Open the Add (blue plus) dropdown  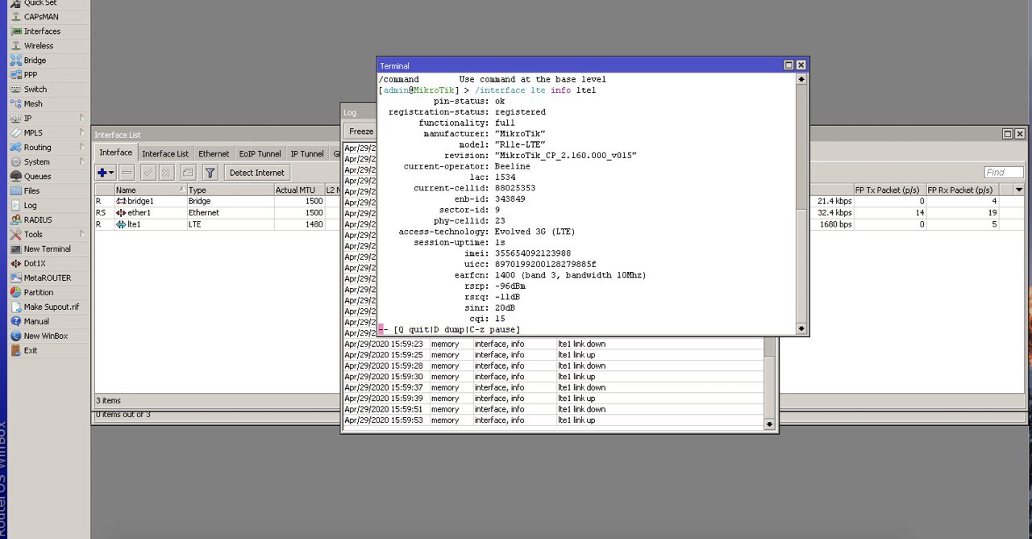pyautogui.click(x=106, y=173)
